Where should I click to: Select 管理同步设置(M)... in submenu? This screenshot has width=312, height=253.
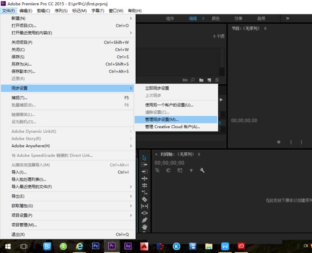[x=176, y=119]
